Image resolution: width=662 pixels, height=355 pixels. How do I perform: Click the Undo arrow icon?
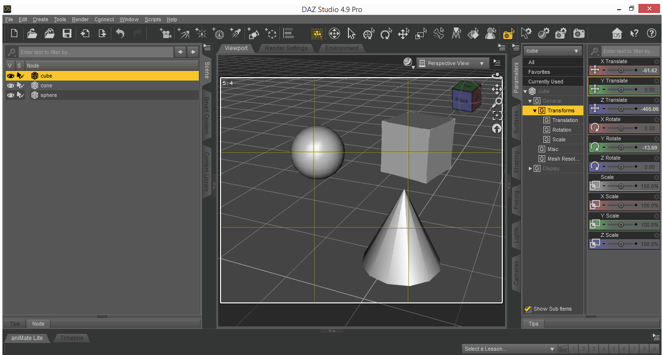tap(120, 33)
